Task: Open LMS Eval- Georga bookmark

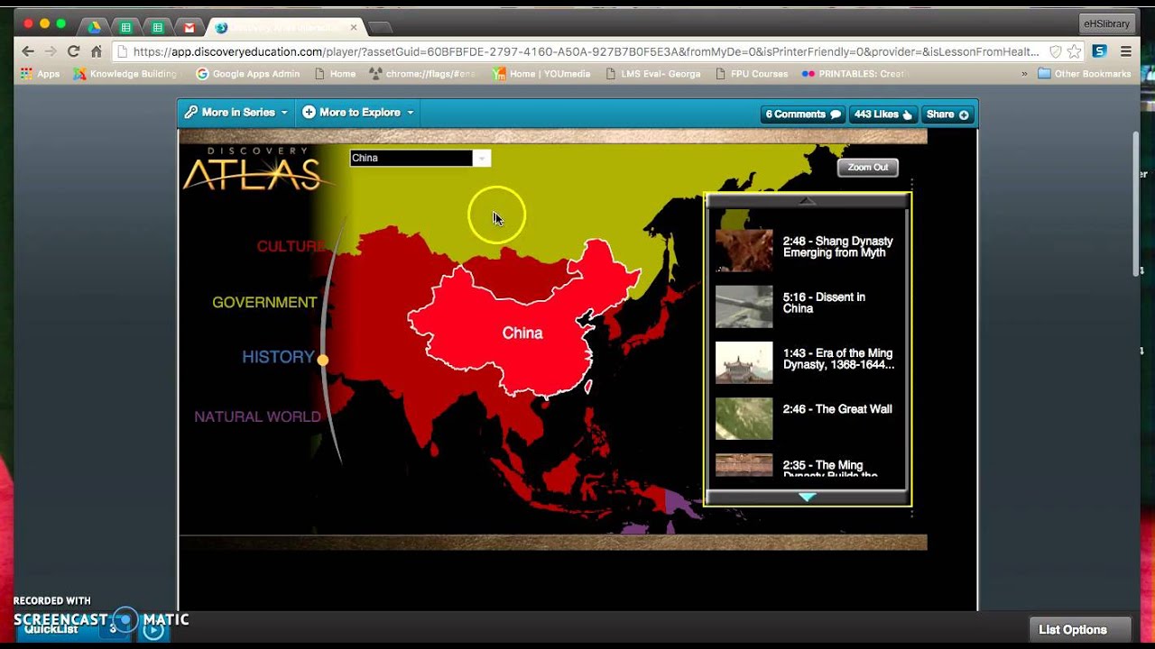Action: [x=652, y=74]
